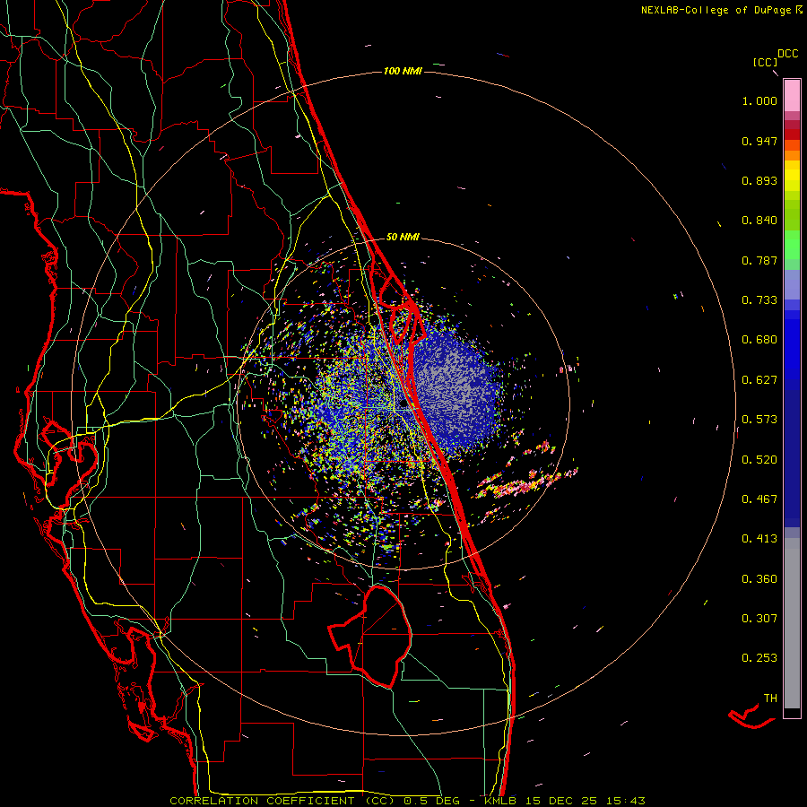Click the time 15:43 in the caption
Image resolution: width=807 pixels, height=807 pixels.
626,801
